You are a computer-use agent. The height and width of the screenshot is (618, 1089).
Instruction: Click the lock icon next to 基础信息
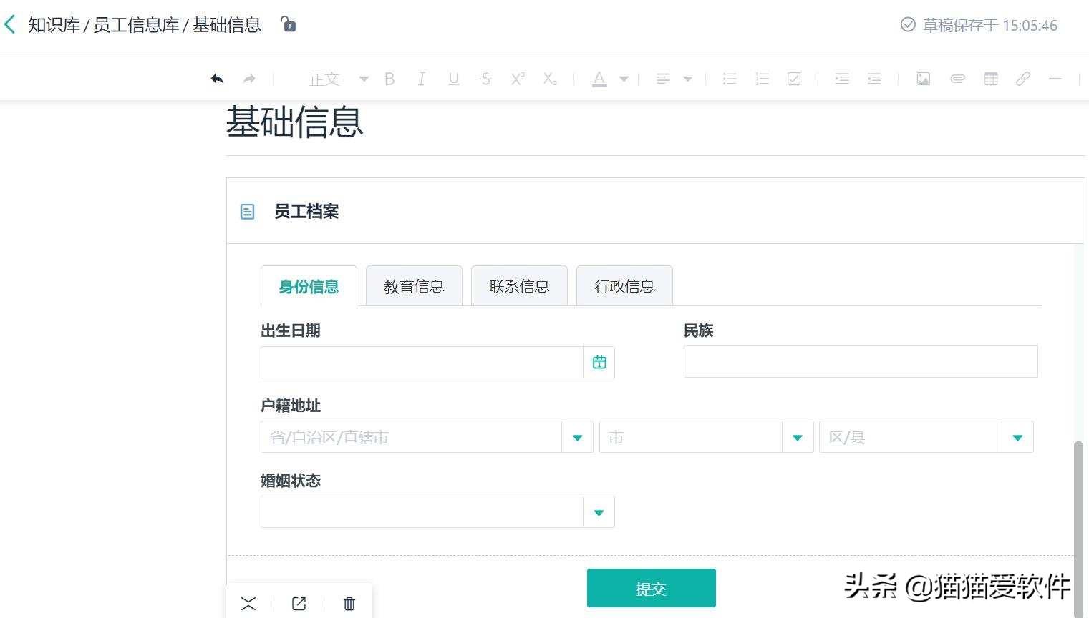[x=288, y=24]
